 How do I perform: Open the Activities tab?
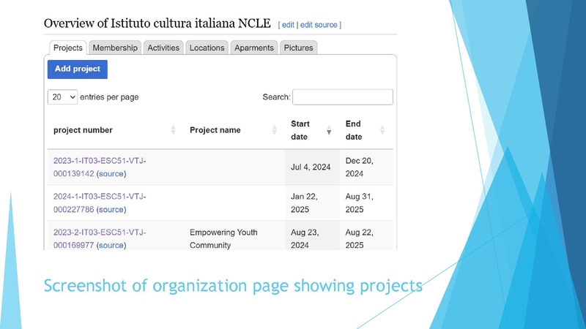point(163,48)
